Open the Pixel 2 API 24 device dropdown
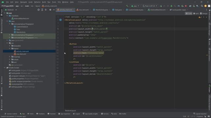 (150, 6)
